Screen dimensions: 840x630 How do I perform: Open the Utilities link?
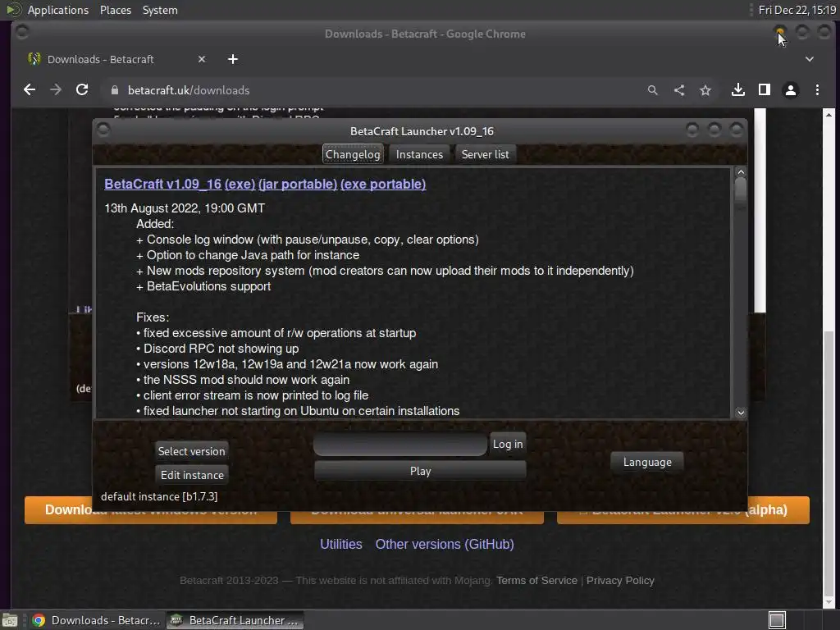coord(341,544)
